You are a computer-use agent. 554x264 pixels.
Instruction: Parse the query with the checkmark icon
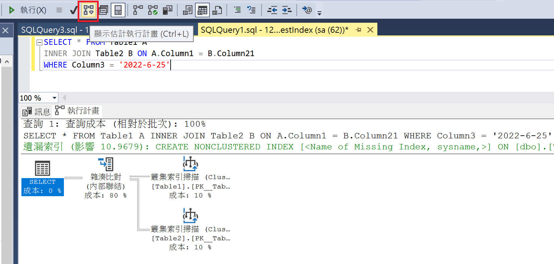click(x=74, y=10)
